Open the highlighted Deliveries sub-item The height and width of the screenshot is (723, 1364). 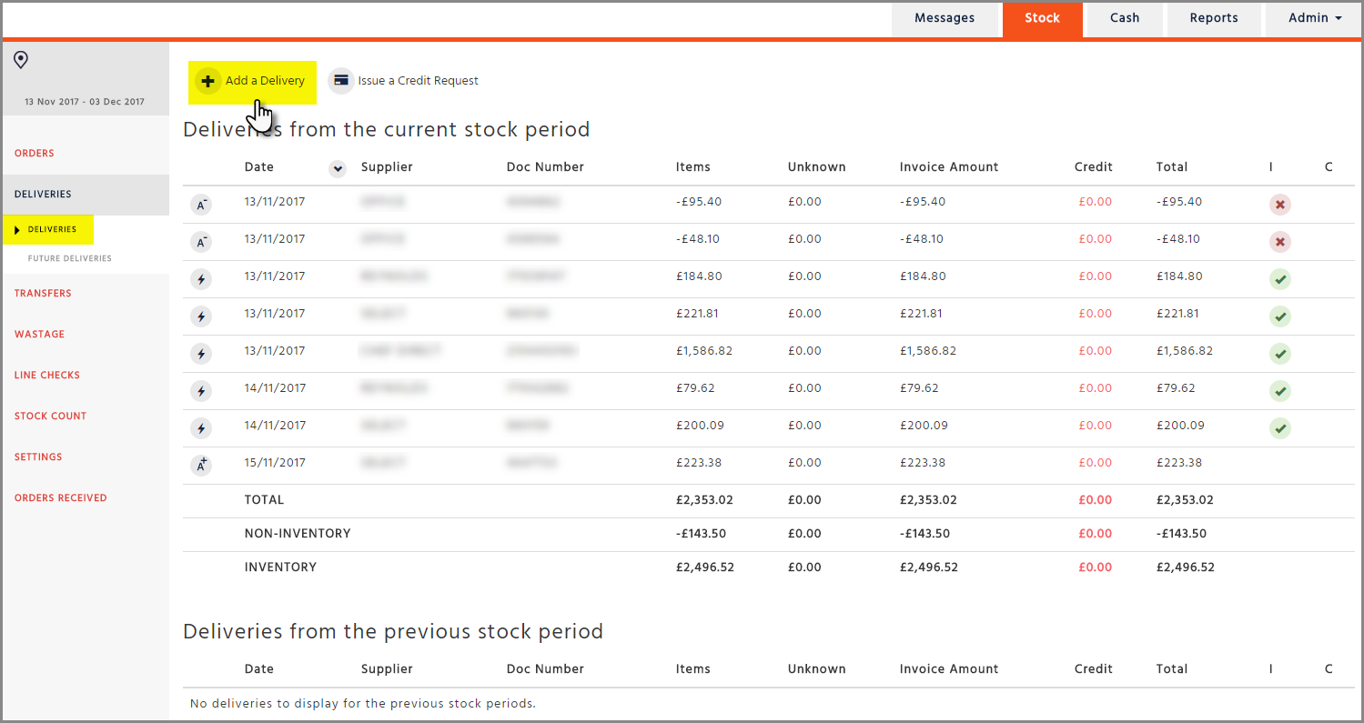(48, 230)
